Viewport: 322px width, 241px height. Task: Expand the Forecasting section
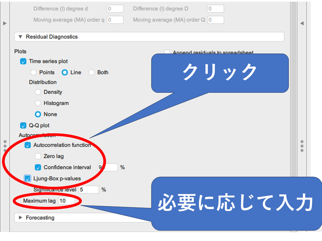pos(20,218)
